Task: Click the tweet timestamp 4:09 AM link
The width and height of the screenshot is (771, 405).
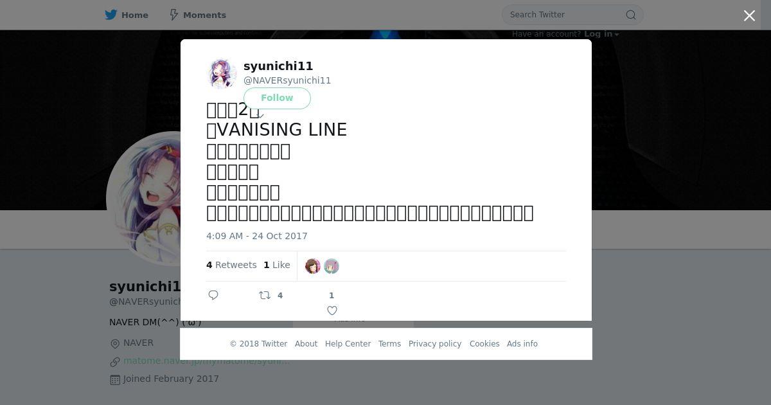Action: coord(257,236)
